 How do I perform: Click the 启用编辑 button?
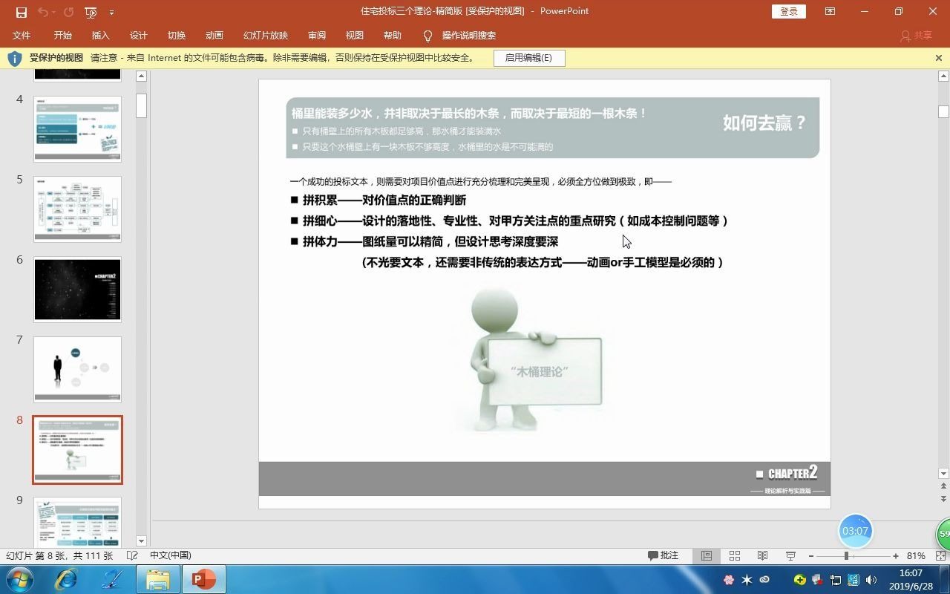529,58
